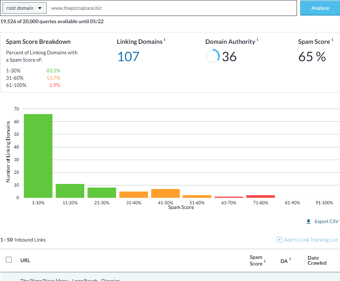Click Add to Link Tracking List
The width and height of the screenshot is (340, 281).
[x=311, y=240]
